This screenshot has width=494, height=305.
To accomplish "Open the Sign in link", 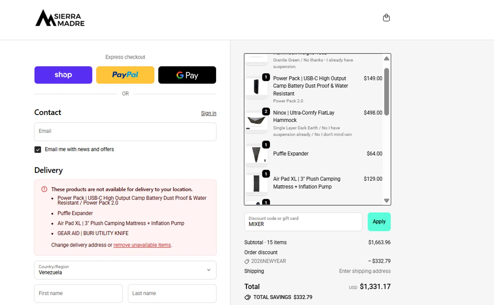I will 208,113.
